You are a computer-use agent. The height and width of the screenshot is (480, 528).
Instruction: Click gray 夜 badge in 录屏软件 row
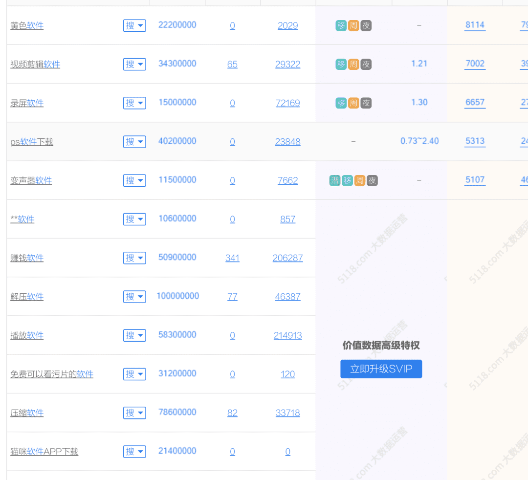(x=366, y=103)
